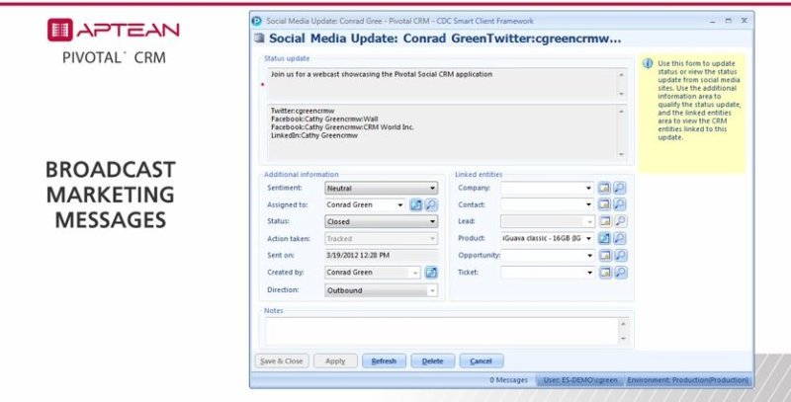The image size is (791, 402).
Task: Open the Created by record form icon
Action: tap(431, 273)
